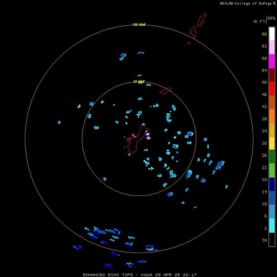Select the dark green legend swatch
This screenshot has height=277, width=277.
[272, 157]
